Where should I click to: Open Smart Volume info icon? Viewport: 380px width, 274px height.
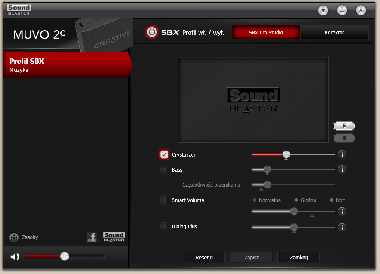342,211
